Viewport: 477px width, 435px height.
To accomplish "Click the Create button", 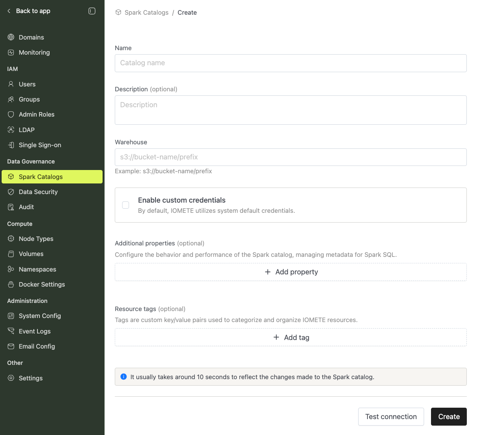I will point(449,416).
